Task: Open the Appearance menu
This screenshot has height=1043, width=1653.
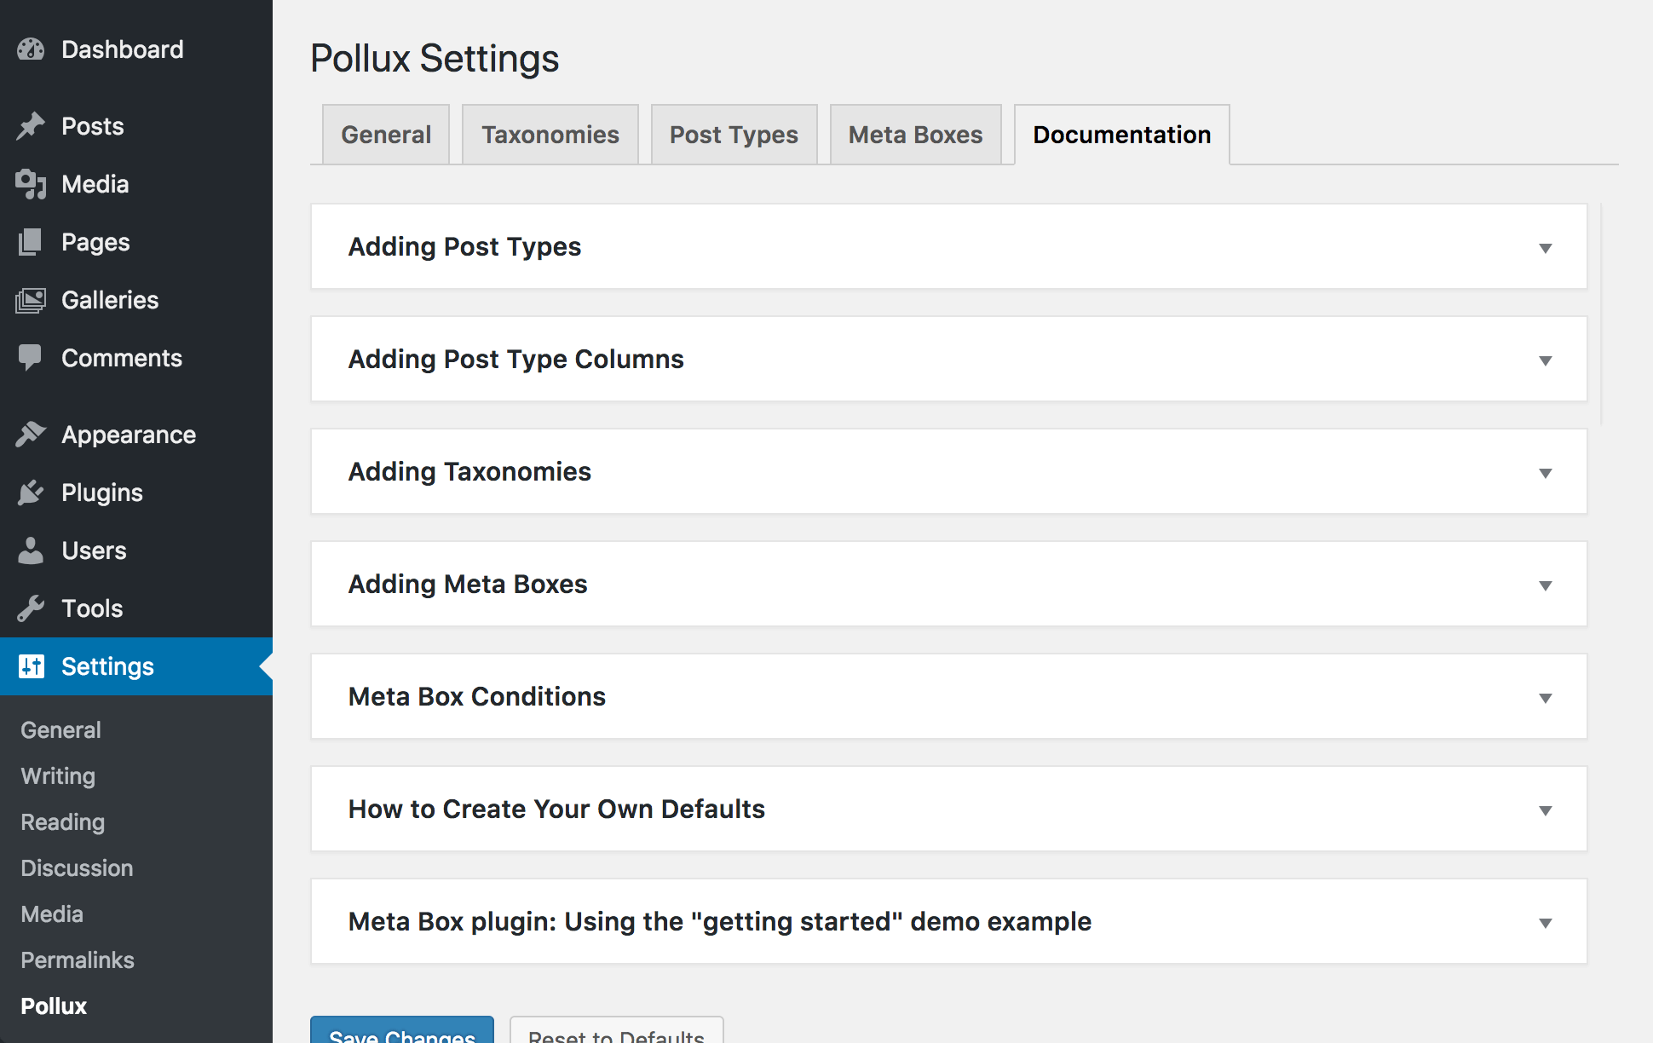Action: tap(136, 435)
